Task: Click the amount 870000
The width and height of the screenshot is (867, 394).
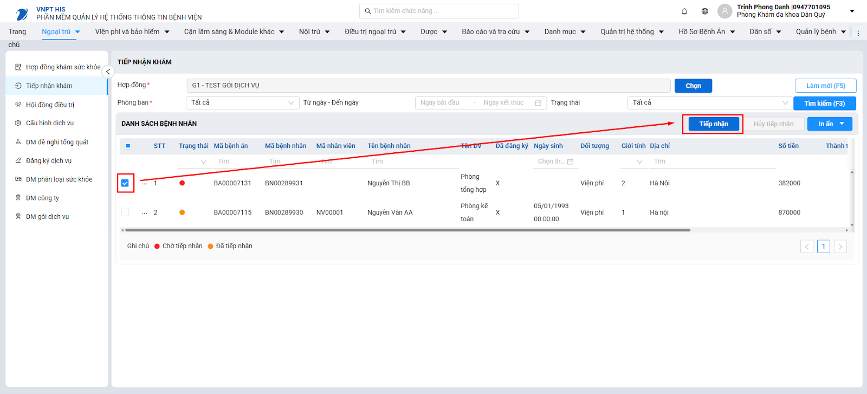Action: point(789,212)
